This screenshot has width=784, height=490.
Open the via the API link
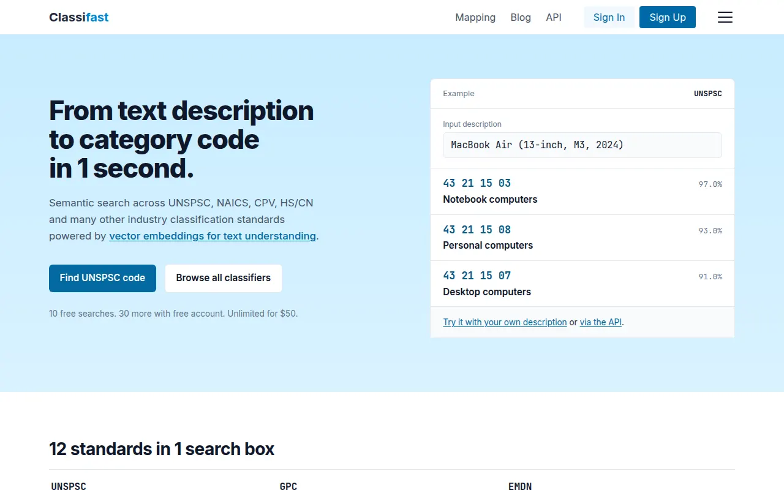click(x=601, y=322)
